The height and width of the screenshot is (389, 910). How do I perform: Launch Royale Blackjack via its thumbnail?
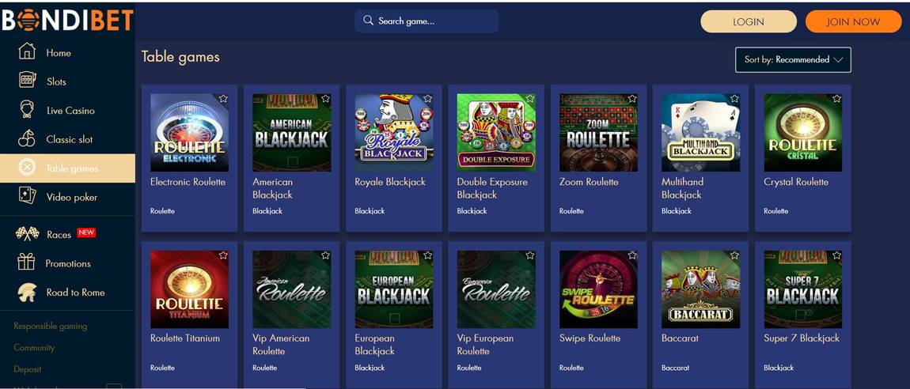[x=394, y=133]
